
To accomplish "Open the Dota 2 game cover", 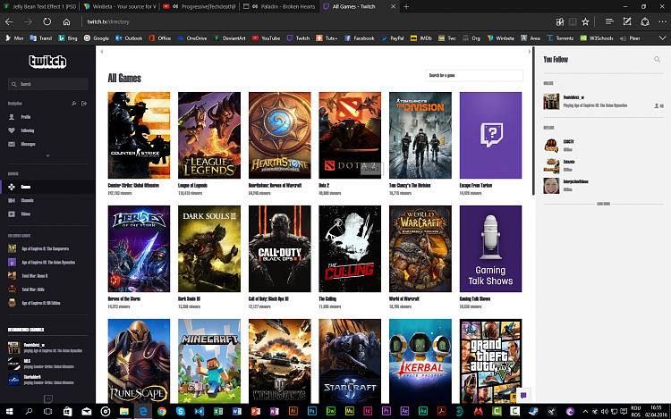I will (x=350, y=136).
